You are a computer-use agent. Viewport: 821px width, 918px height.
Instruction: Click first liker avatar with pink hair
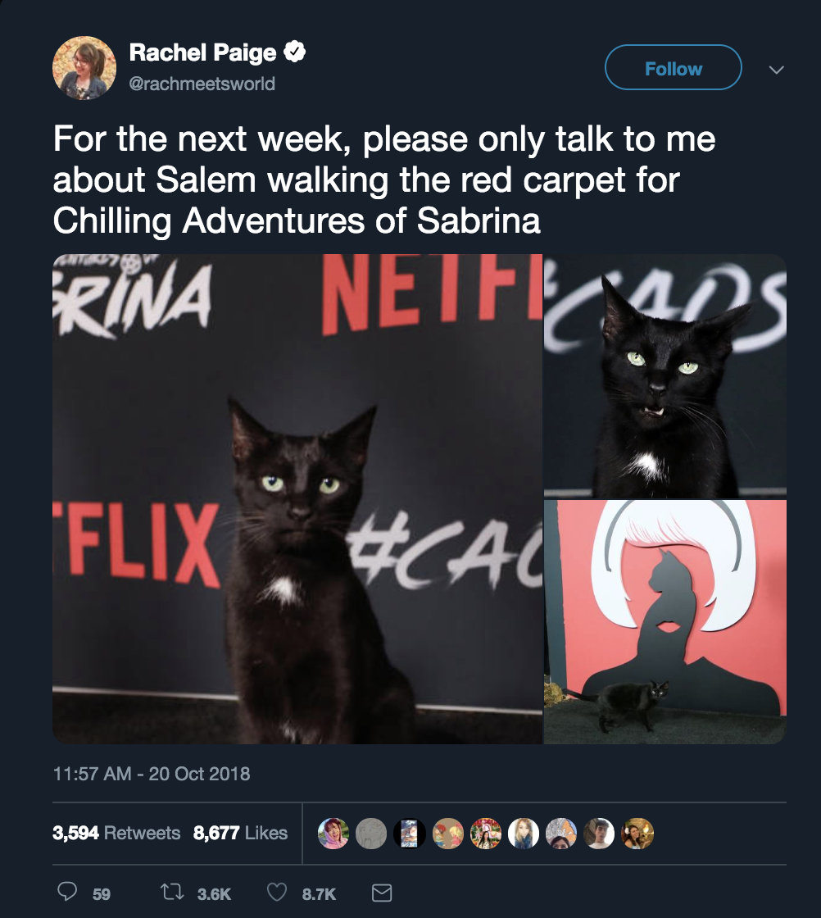coord(333,833)
